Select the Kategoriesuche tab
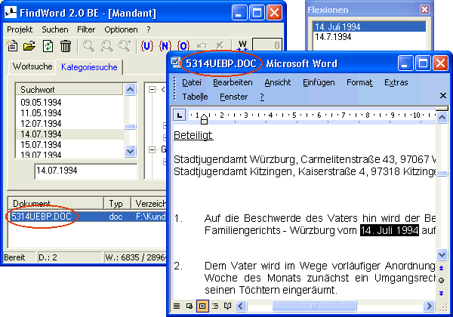This screenshot has height=317, width=453. click(x=89, y=67)
